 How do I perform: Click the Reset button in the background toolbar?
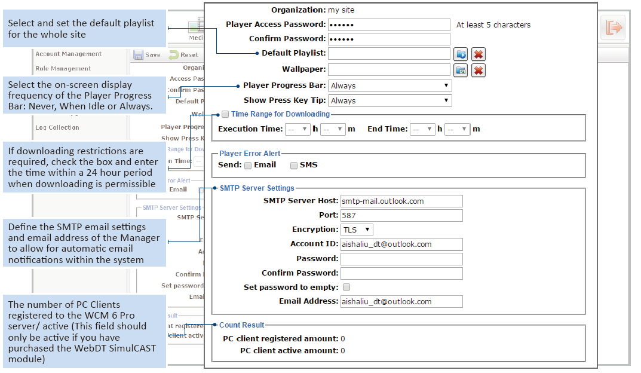click(183, 55)
